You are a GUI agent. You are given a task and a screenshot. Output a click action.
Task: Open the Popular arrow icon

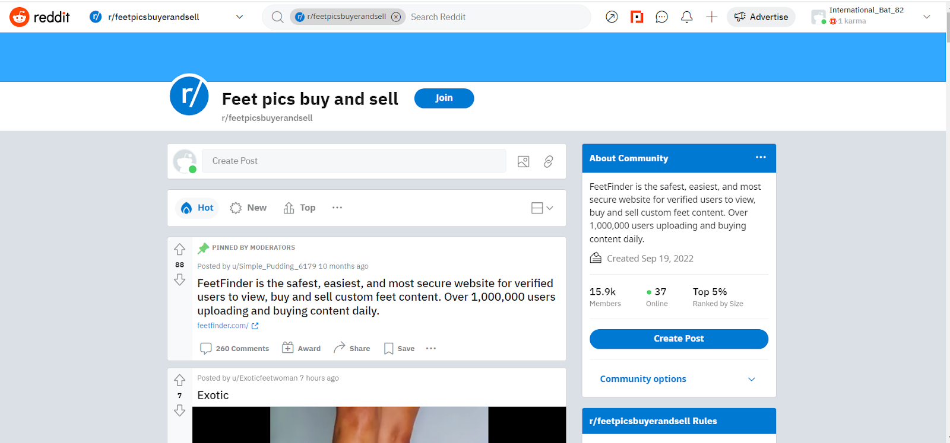coord(612,17)
